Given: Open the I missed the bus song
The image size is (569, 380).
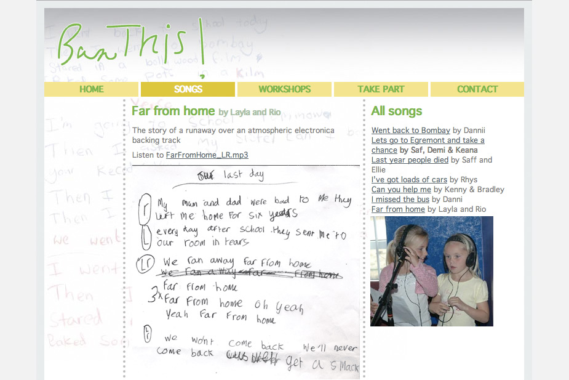Looking at the screenshot, I should [x=400, y=200].
